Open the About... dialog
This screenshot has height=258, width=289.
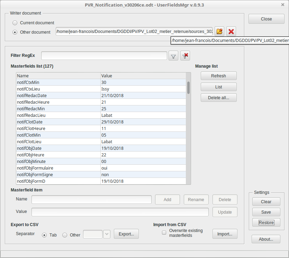click(266, 239)
